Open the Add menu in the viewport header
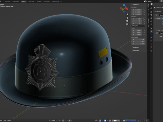 [x=5, y=121]
